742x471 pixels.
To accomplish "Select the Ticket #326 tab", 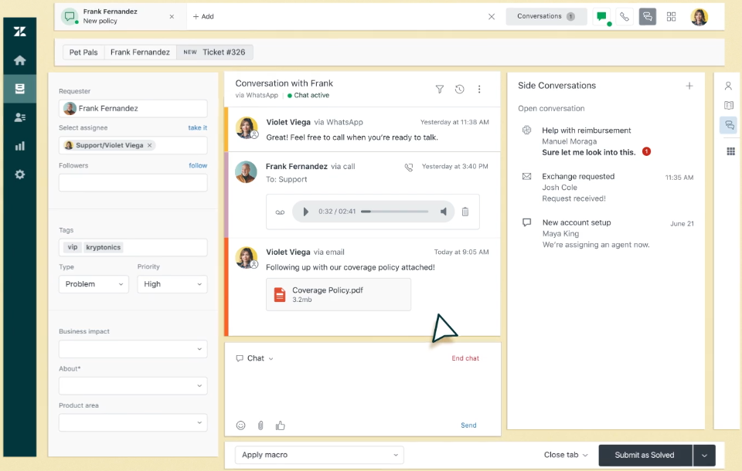I will coord(216,53).
